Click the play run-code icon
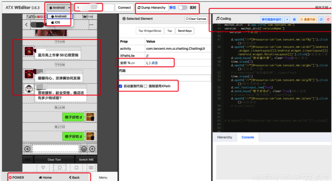The width and height of the screenshot is (332, 181). pos(287,19)
